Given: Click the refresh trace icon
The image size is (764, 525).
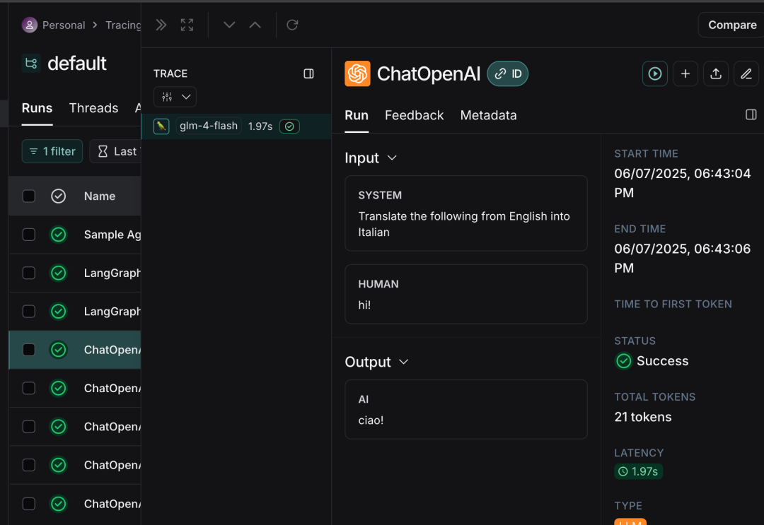Looking at the screenshot, I should 292,25.
